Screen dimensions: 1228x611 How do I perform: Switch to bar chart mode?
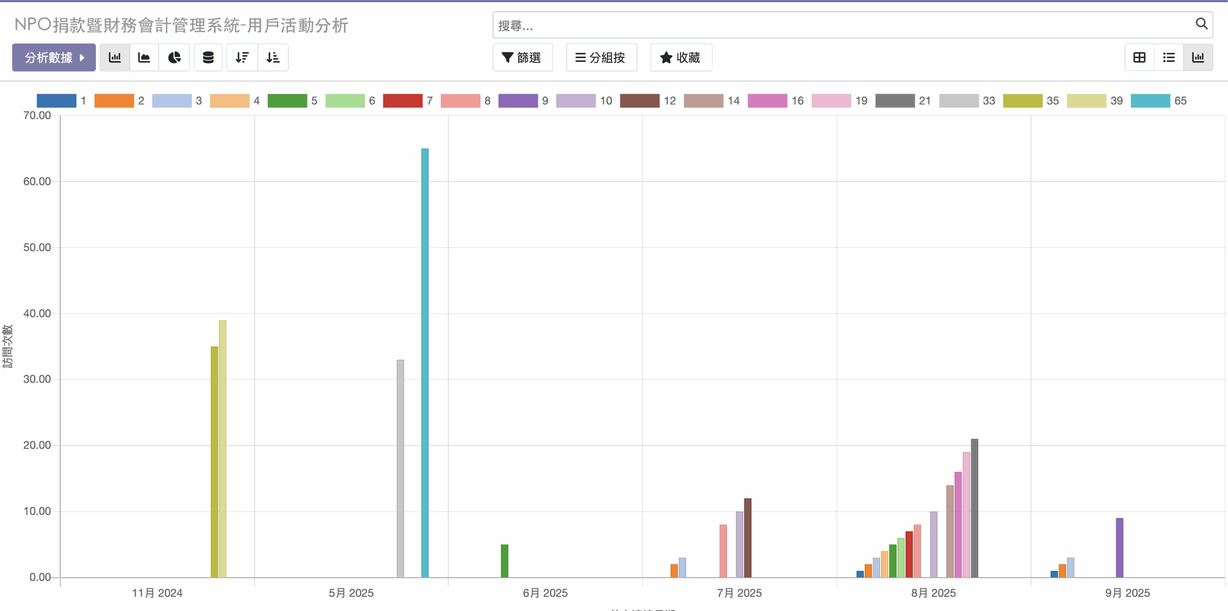tap(115, 58)
